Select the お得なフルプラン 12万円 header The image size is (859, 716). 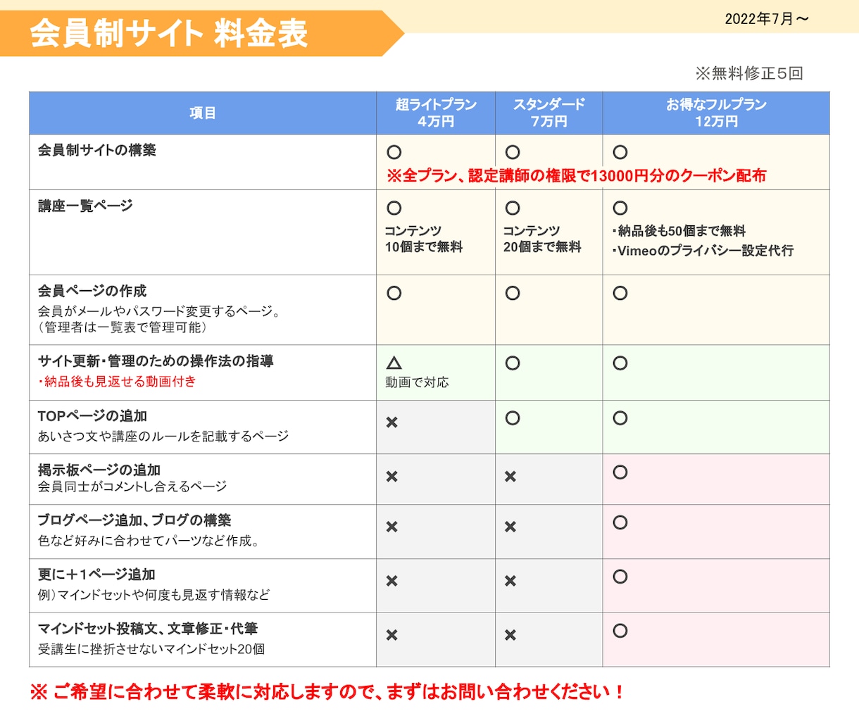716,113
